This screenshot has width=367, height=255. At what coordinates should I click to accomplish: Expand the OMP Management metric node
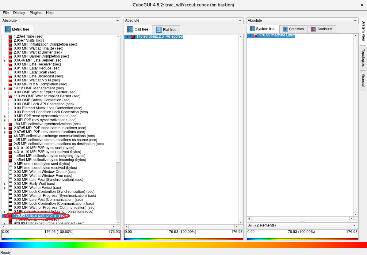(x=5, y=88)
